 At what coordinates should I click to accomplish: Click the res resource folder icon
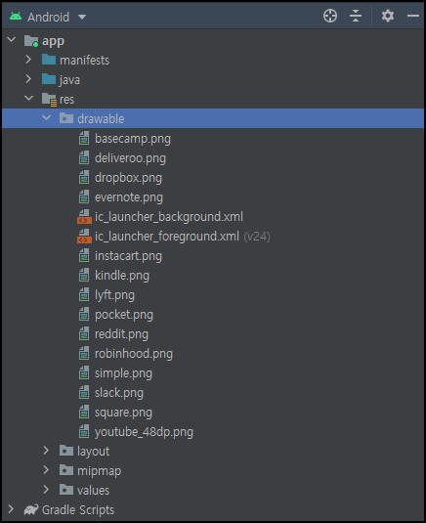(x=49, y=100)
